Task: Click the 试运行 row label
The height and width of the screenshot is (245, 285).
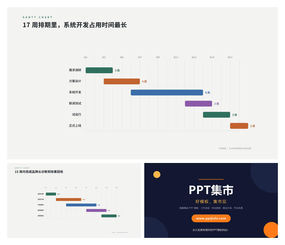Action: coord(77,114)
